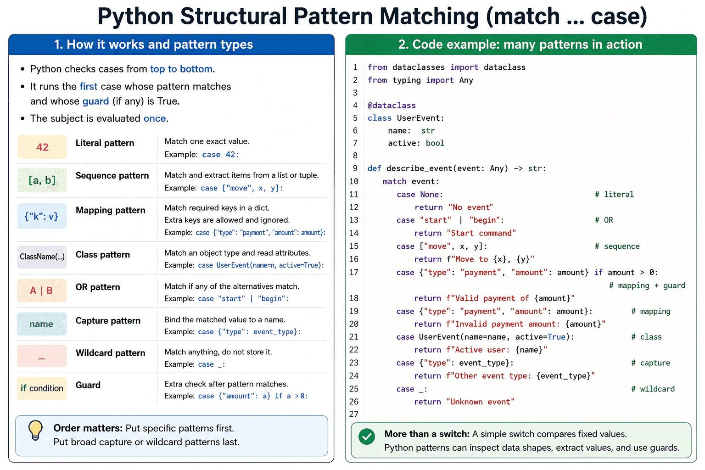Click "Extra keys are allowed and ignored."

click(x=227, y=220)
